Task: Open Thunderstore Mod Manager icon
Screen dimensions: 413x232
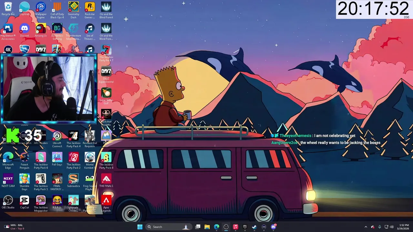Action: click(x=74, y=32)
